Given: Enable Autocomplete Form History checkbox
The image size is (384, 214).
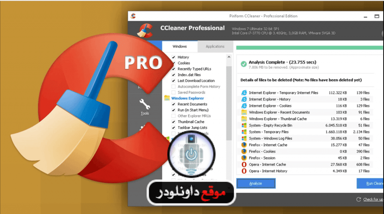Looking at the screenshot, I should coord(173,86).
